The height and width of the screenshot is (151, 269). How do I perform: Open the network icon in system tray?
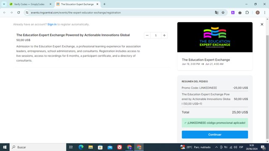tap(231, 147)
